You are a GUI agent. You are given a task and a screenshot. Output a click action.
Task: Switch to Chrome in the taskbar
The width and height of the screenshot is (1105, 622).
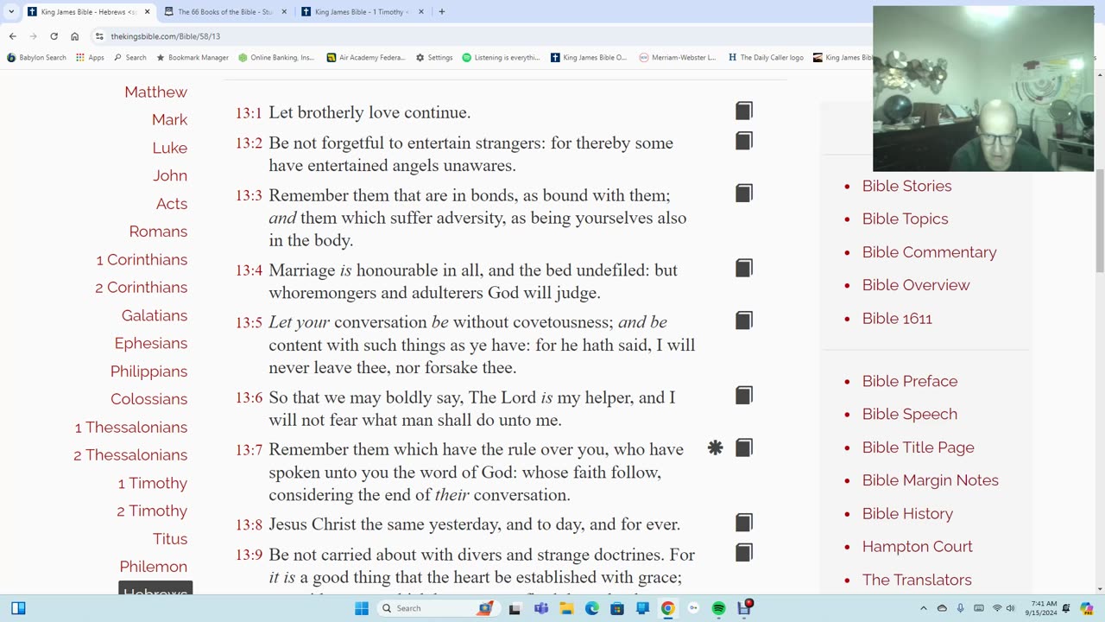(x=667, y=608)
